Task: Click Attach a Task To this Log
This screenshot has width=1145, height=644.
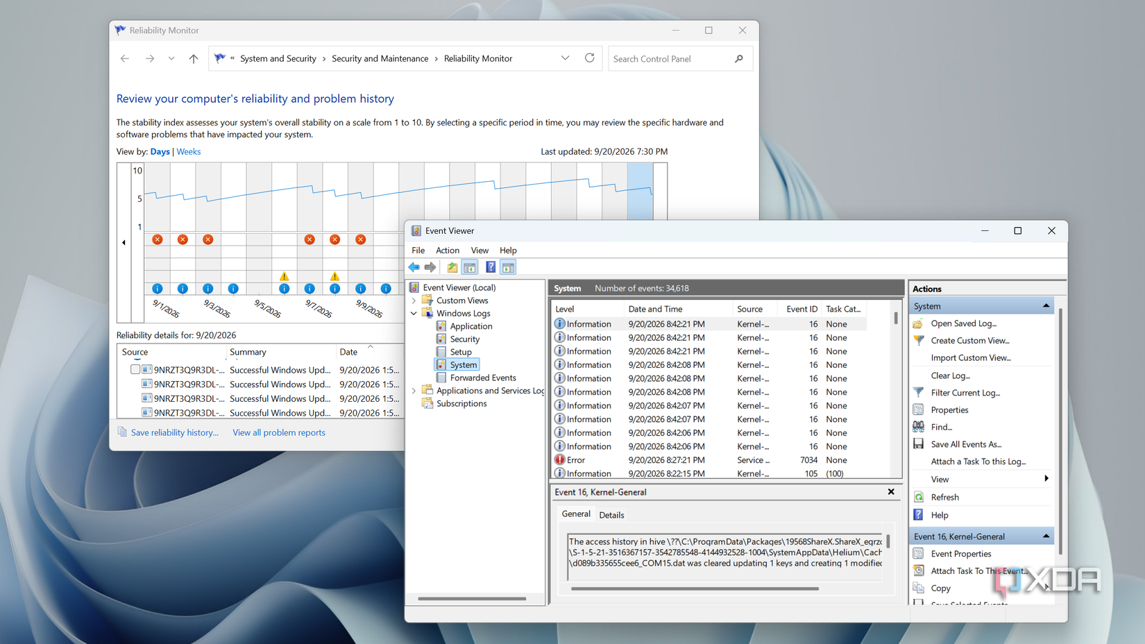Action: [x=978, y=462]
